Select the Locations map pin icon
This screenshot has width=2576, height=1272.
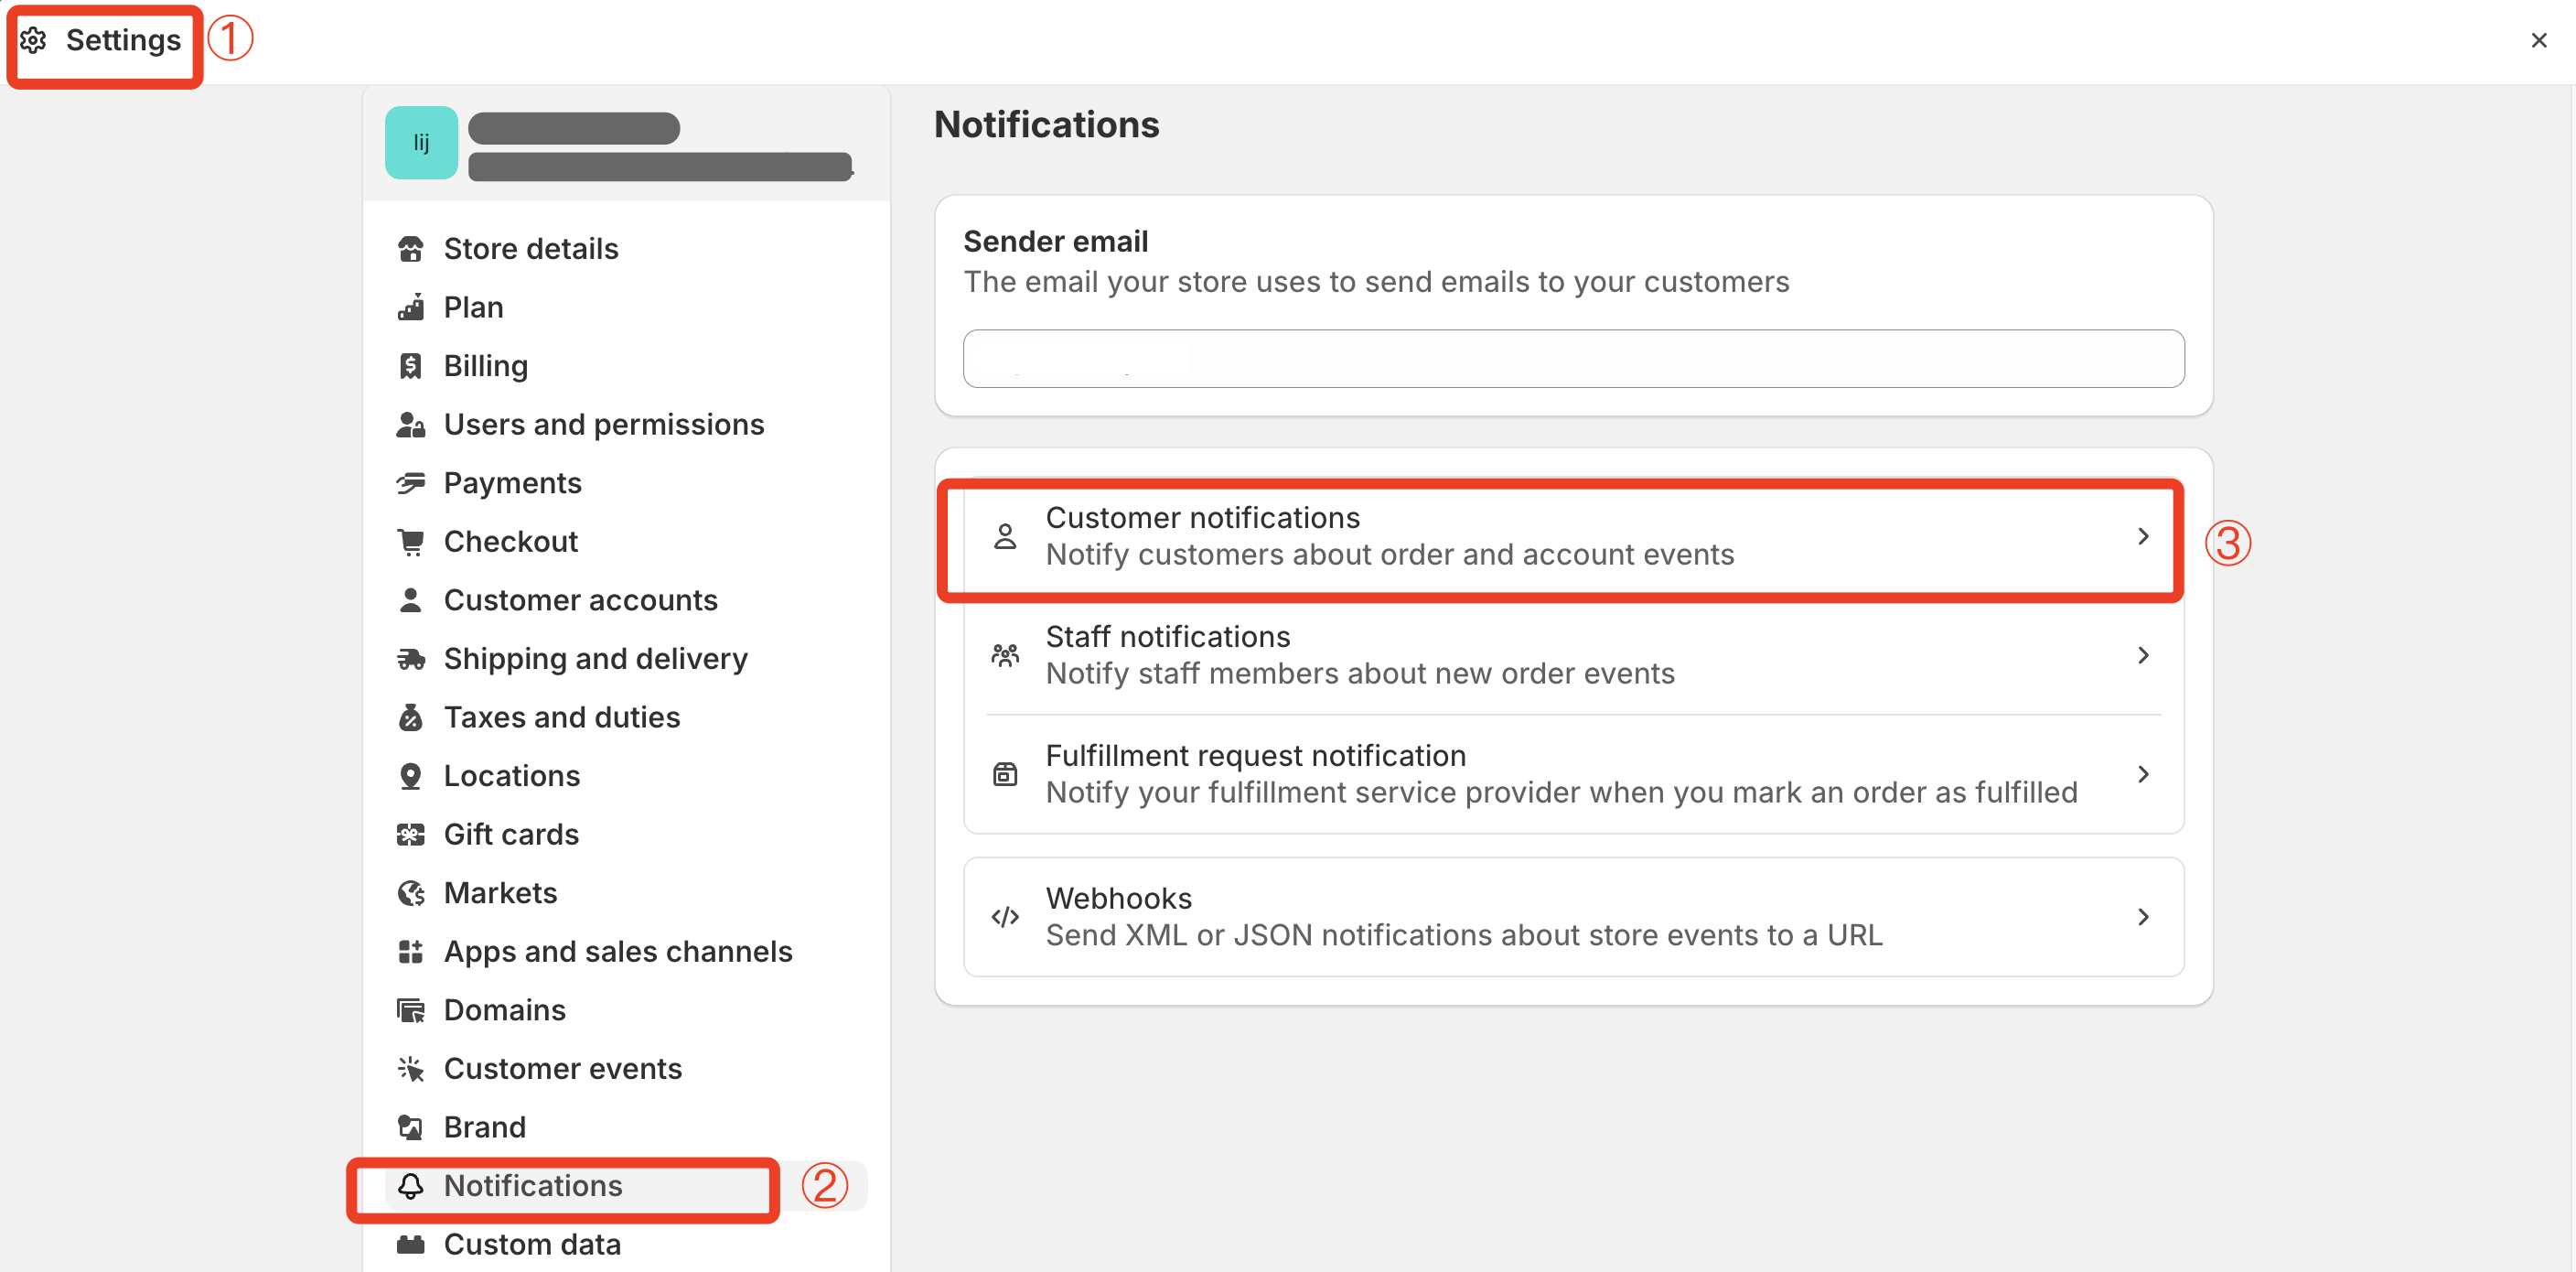pyautogui.click(x=411, y=775)
